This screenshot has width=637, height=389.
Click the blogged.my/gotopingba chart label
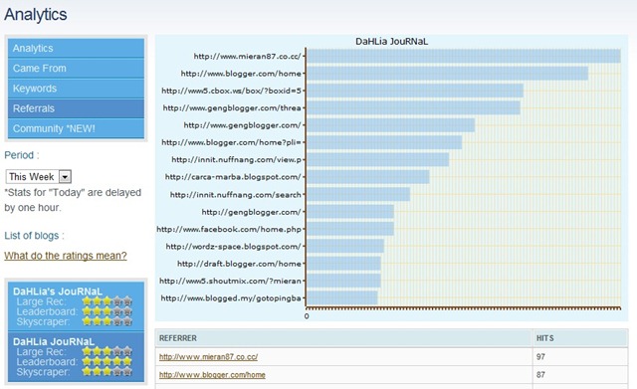231,298
